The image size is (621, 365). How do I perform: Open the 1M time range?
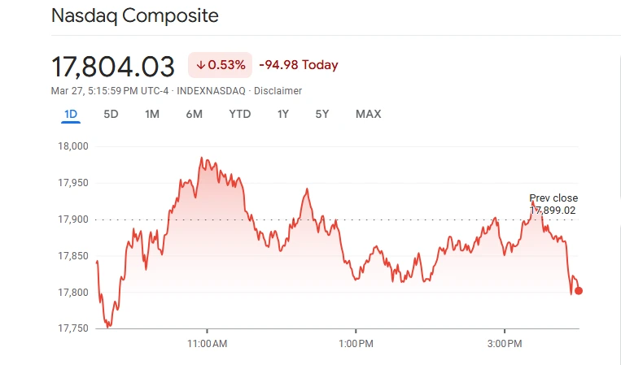pos(151,114)
